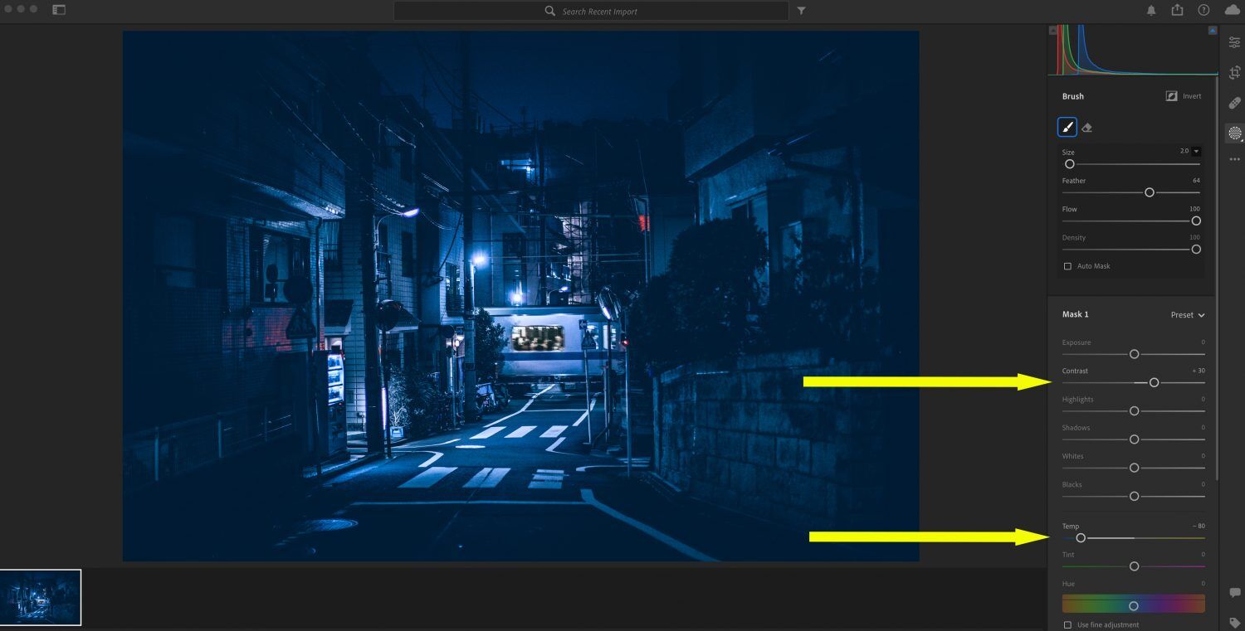Click the Search Recent Import field
This screenshot has width=1245, height=631.
[591, 11]
